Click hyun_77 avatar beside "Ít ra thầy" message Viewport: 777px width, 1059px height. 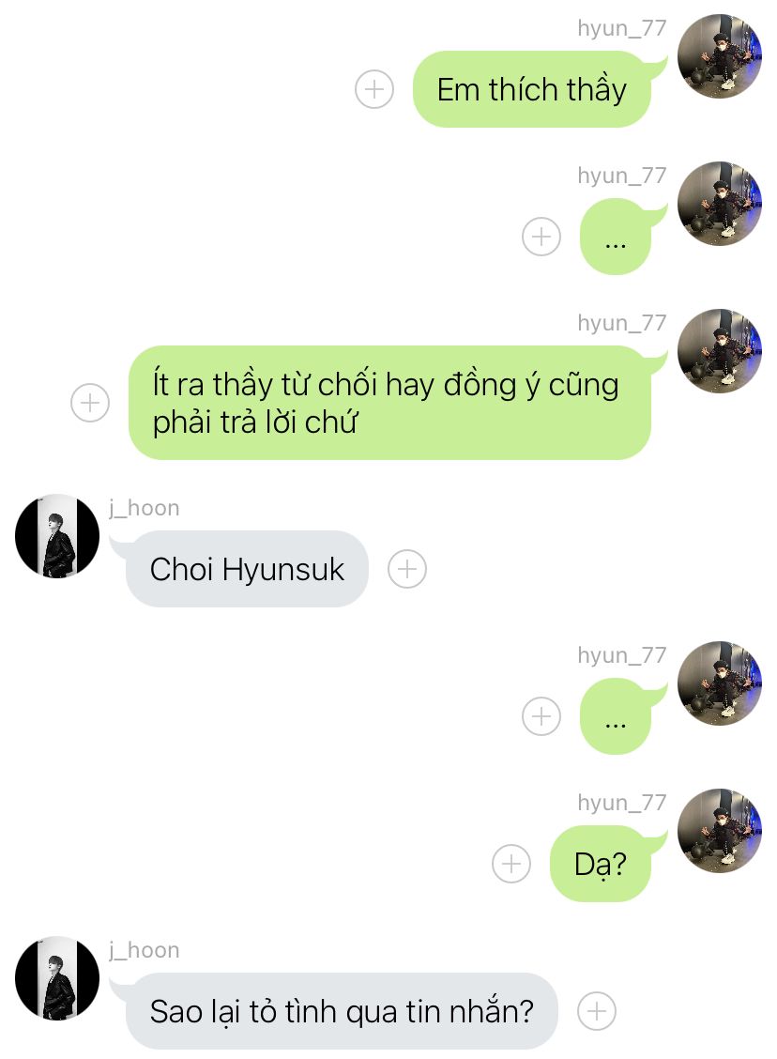coord(720,351)
